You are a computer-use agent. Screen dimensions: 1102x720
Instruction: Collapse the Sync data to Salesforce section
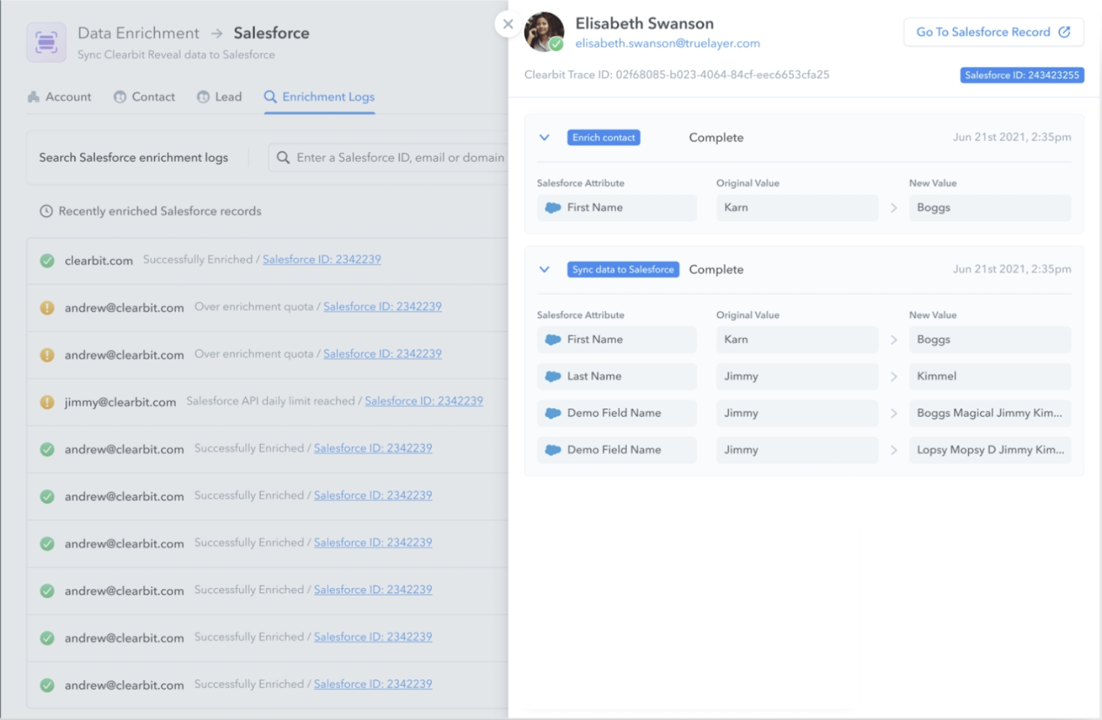[544, 270]
